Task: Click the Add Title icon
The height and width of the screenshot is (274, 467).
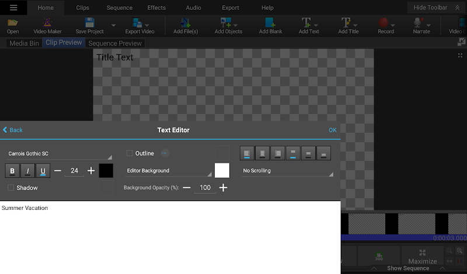Action: click(346, 23)
